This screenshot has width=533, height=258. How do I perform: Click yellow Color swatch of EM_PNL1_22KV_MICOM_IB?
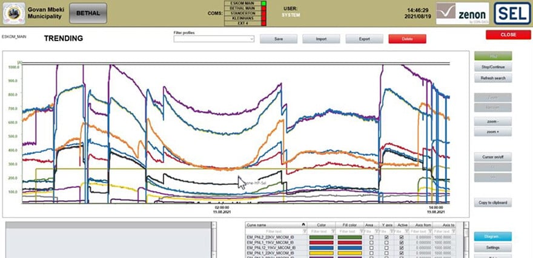[x=321, y=253]
